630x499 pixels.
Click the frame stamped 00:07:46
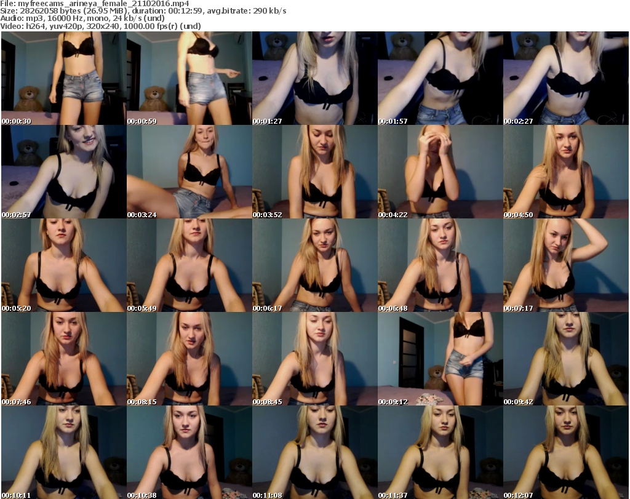click(64, 359)
